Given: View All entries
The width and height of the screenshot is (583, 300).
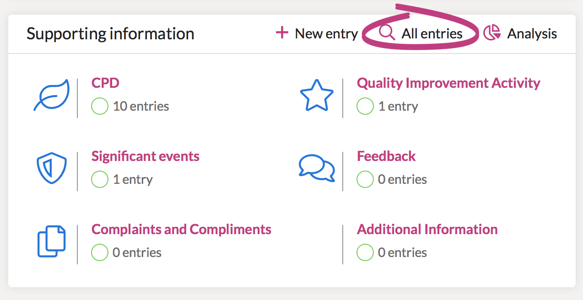Looking at the screenshot, I should [x=432, y=33].
